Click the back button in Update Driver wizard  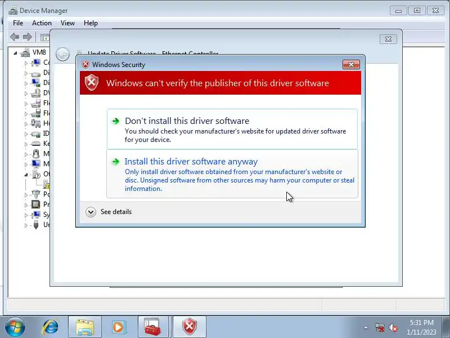tap(62, 54)
